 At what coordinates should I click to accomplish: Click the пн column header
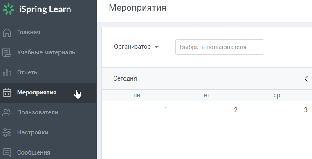(137, 95)
